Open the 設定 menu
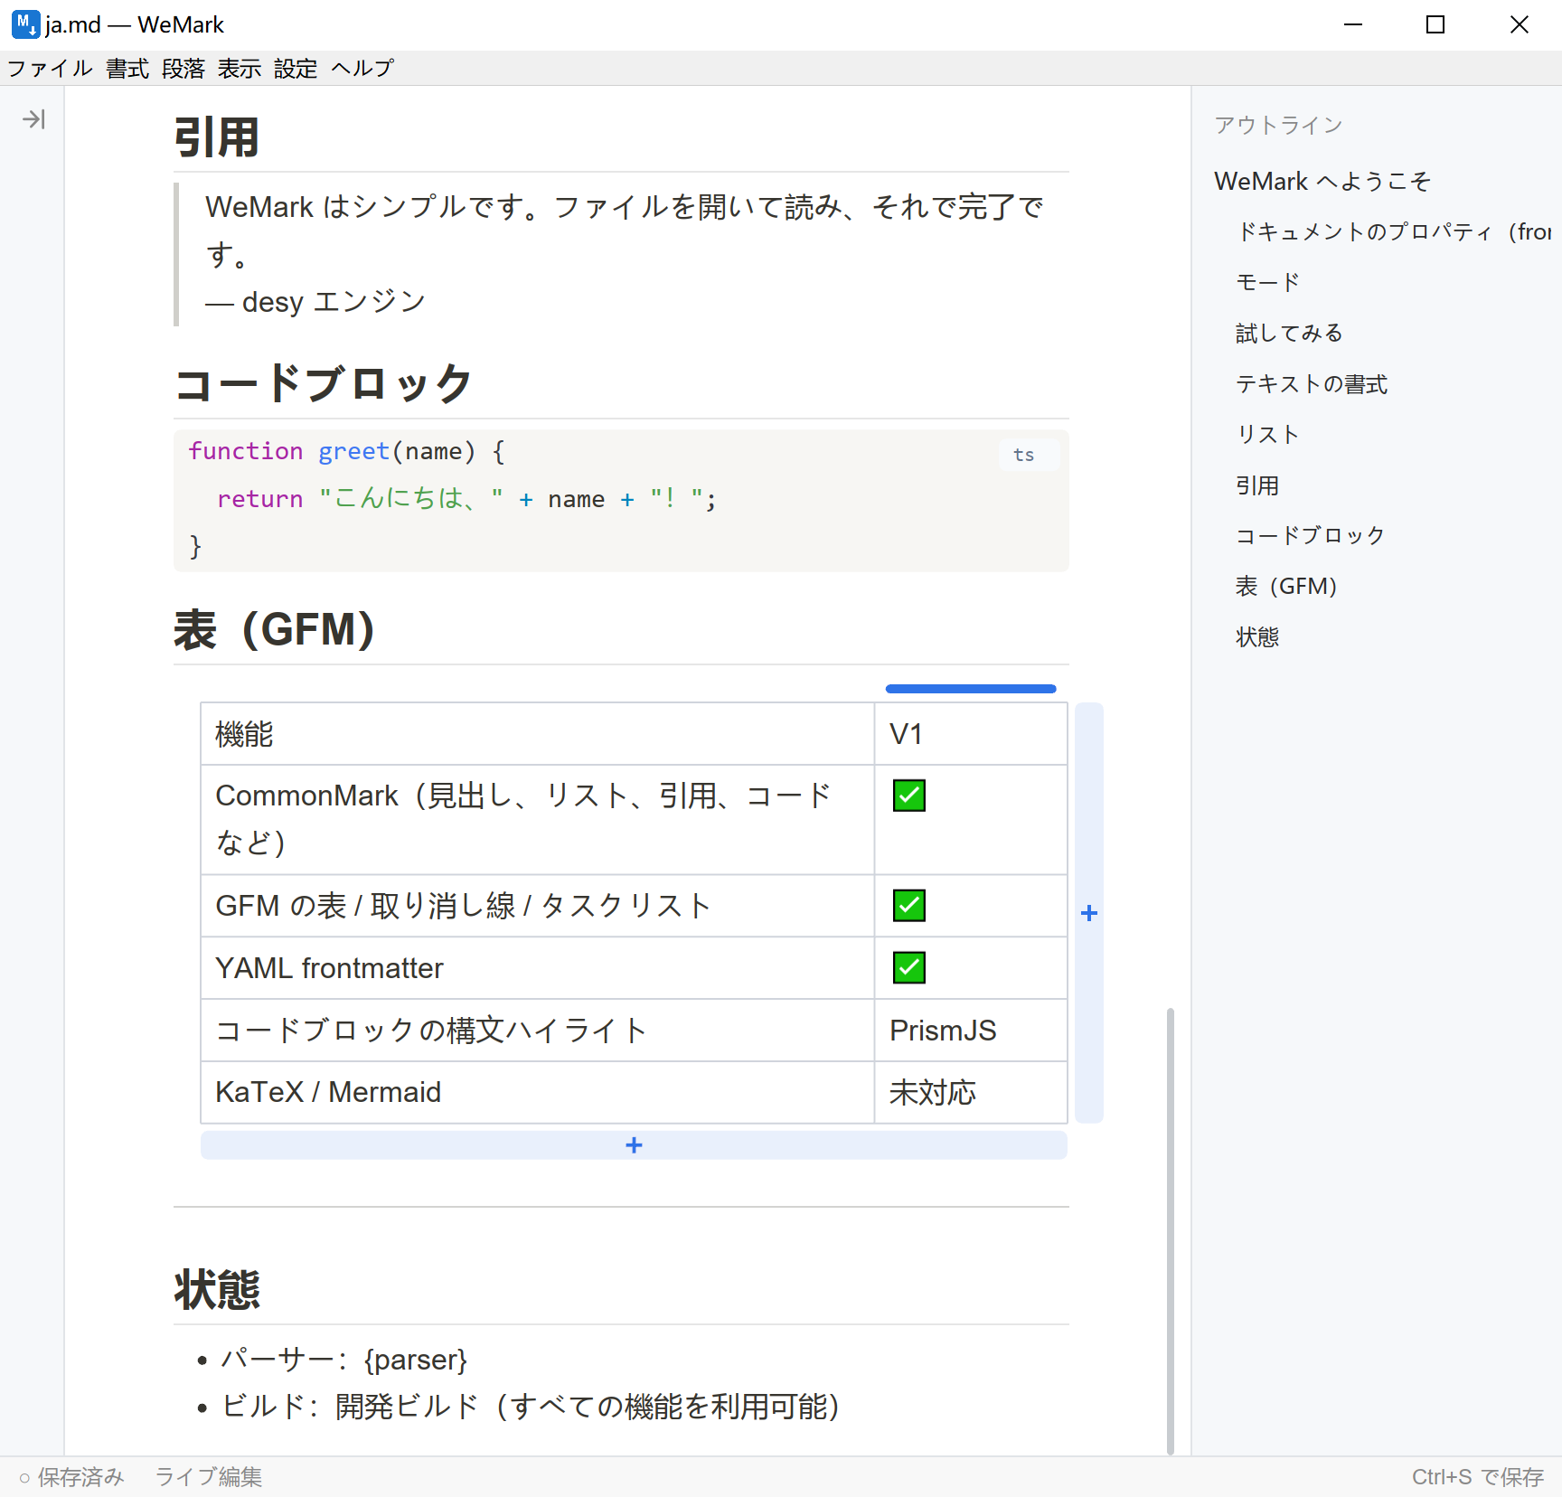Screen dimensions: 1562x1497 (296, 69)
